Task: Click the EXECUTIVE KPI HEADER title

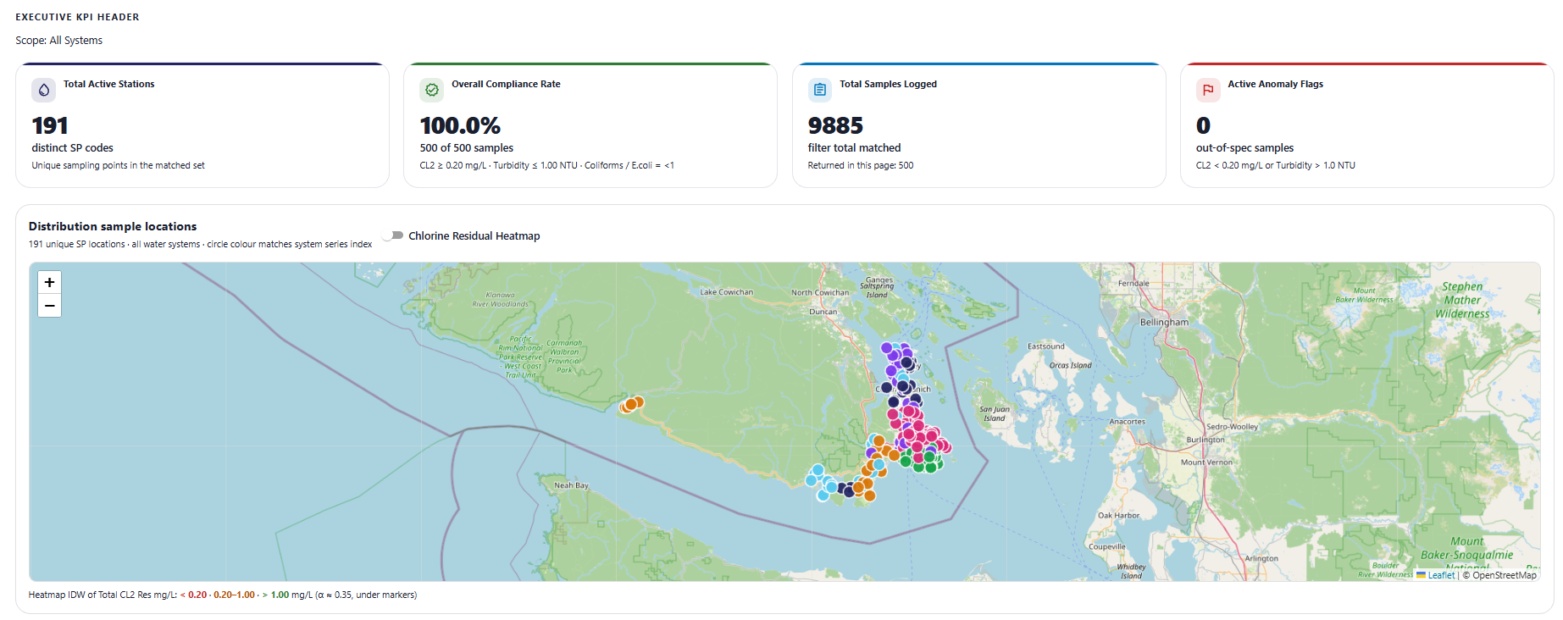Action: pos(77,17)
